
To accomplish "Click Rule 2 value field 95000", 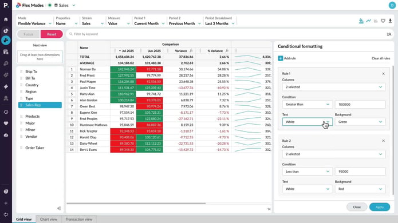I will (x=360, y=172).
